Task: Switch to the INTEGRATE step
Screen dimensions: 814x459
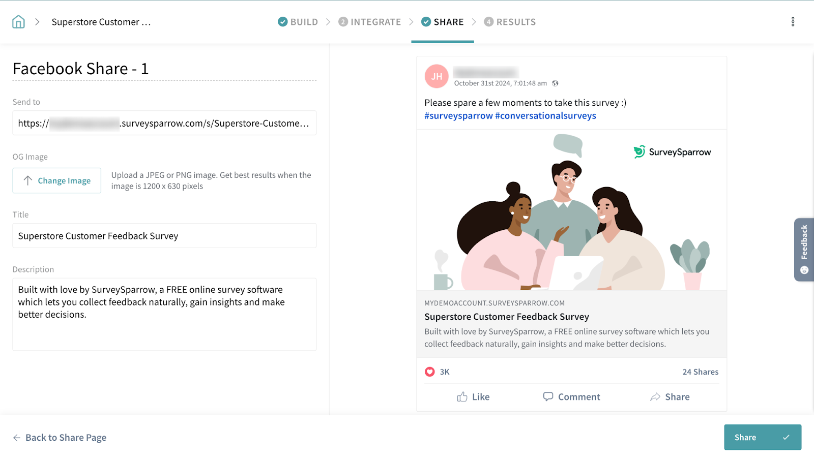Action: 370,22
